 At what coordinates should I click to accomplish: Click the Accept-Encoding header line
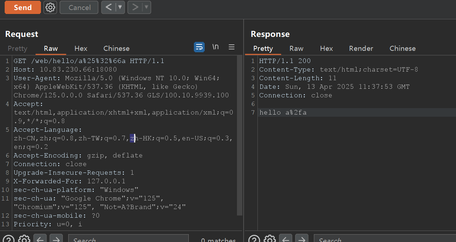tap(78, 155)
